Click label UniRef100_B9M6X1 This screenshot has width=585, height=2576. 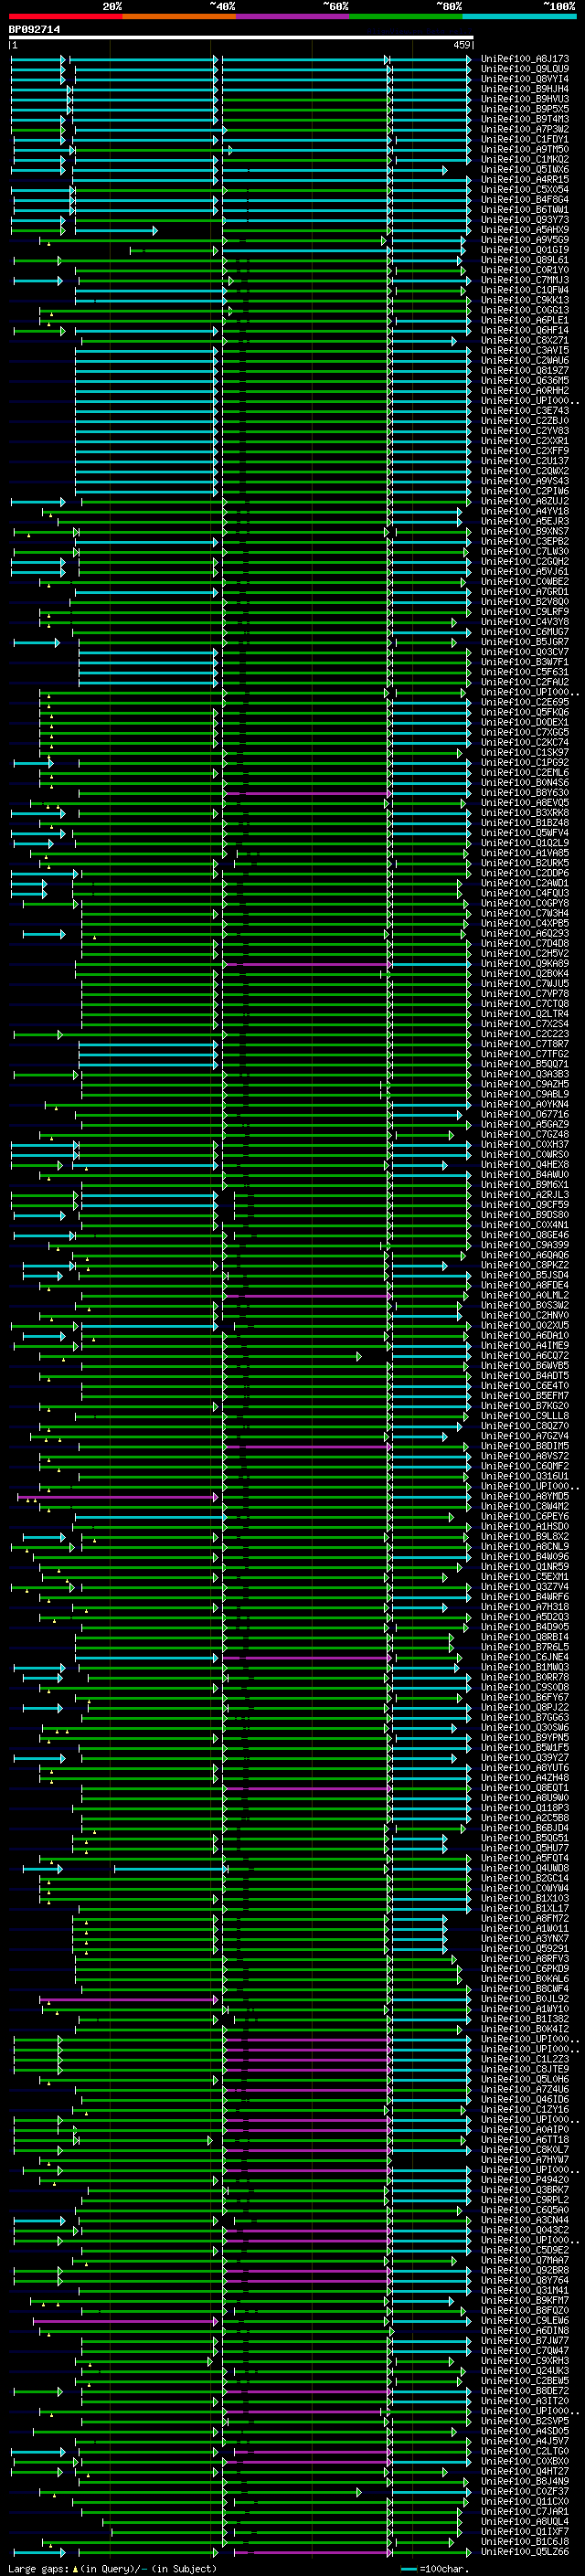pyautogui.click(x=524, y=1185)
